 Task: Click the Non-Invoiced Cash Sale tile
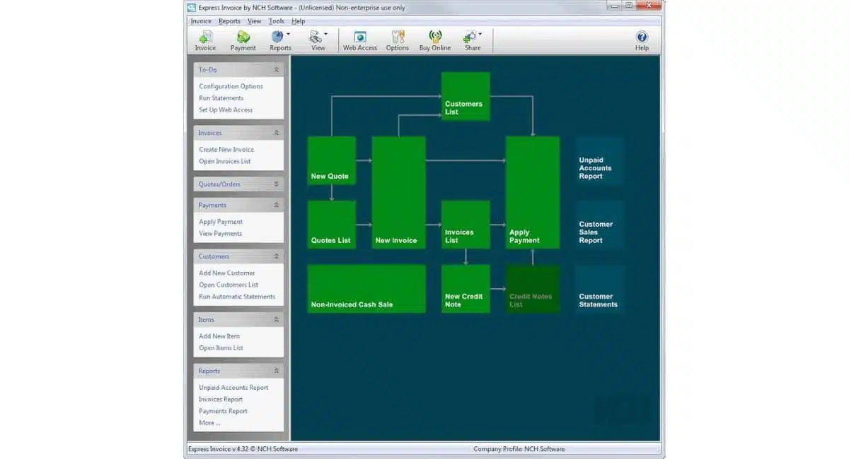pyautogui.click(x=366, y=288)
